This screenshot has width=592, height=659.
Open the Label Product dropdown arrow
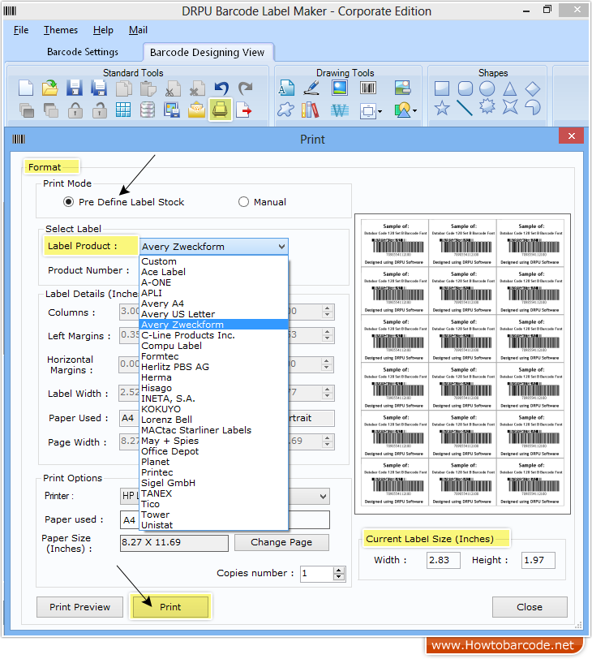281,247
